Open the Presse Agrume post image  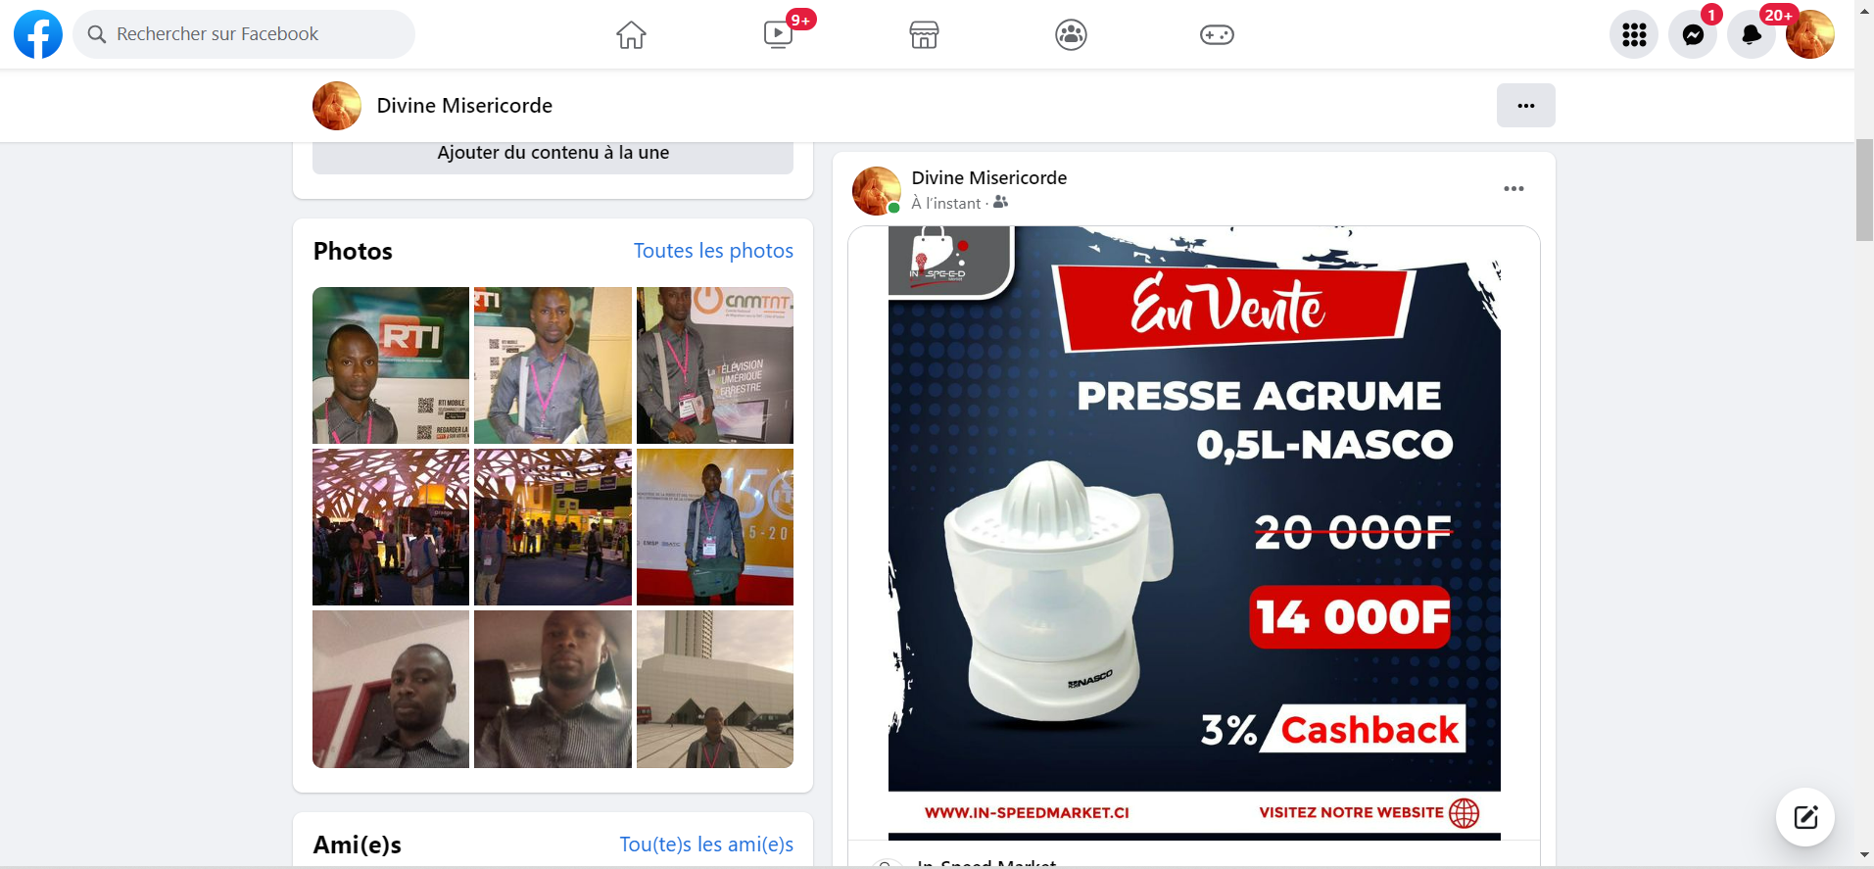pyautogui.click(x=1193, y=529)
